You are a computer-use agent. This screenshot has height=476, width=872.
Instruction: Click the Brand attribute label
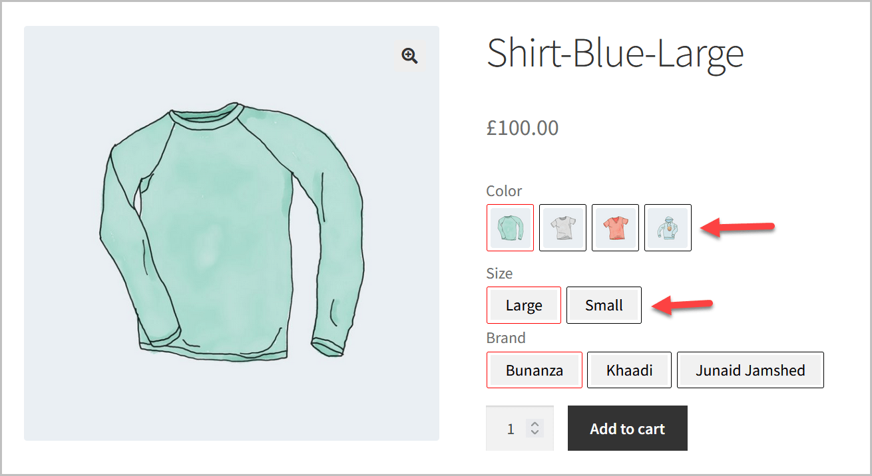pos(505,338)
